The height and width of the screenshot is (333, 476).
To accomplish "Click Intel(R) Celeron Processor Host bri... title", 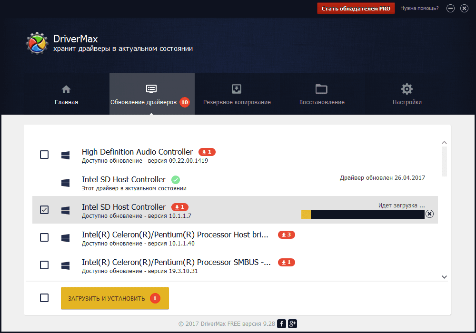I will click(x=175, y=235).
